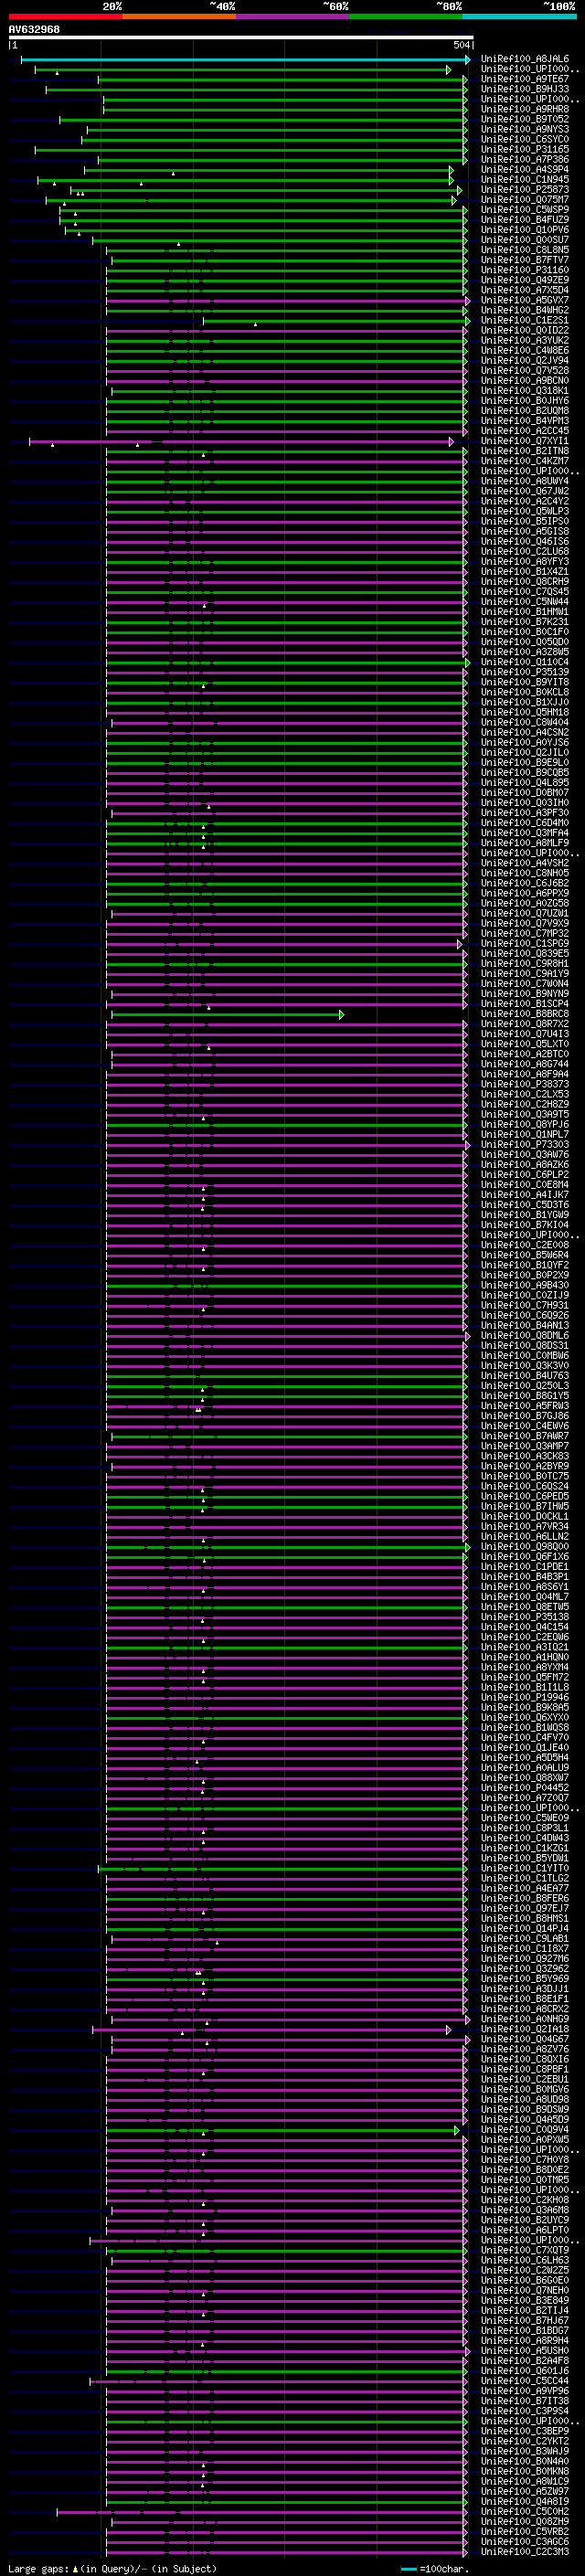Click hit label UniRef100_P31165
The image size is (585, 2576).
click(x=524, y=149)
